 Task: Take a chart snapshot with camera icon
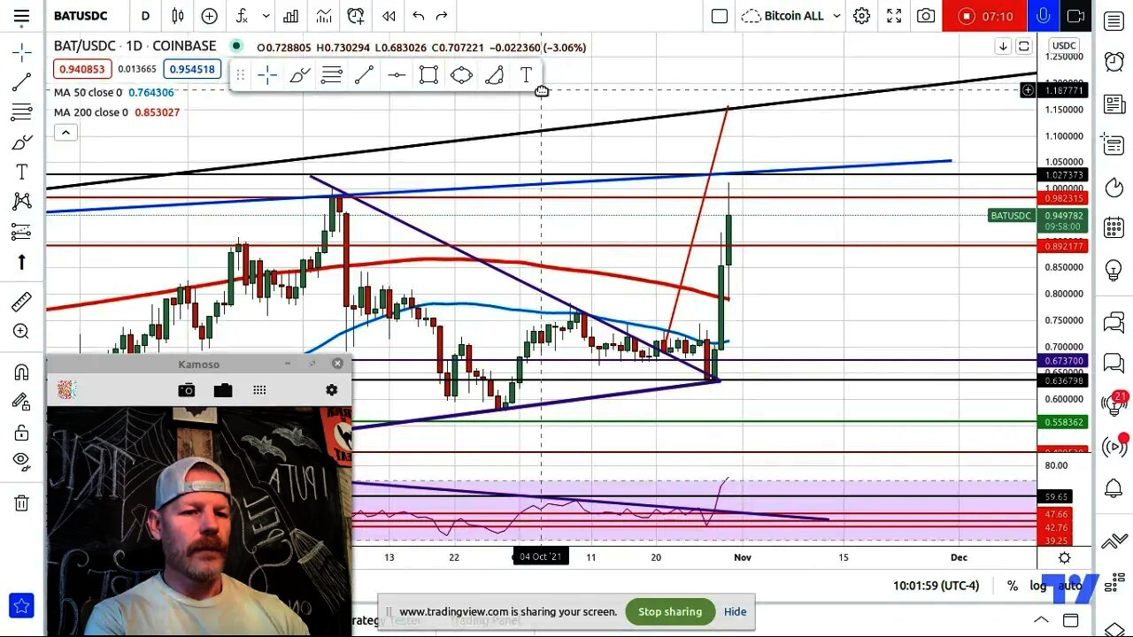tap(926, 16)
